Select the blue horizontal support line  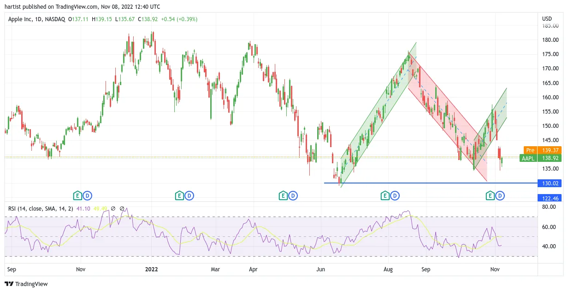click(431, 183)
